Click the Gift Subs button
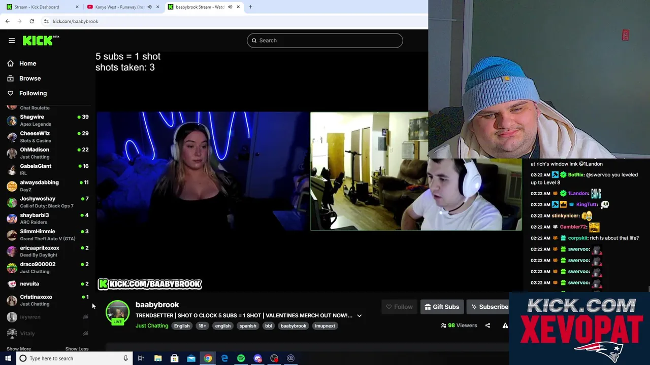Screen dimensions: 650x365 pos(442,307)
